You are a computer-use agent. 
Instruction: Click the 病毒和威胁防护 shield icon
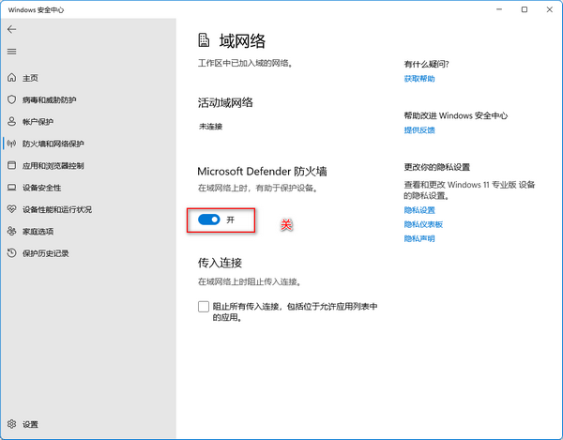[x=11, y=99]
